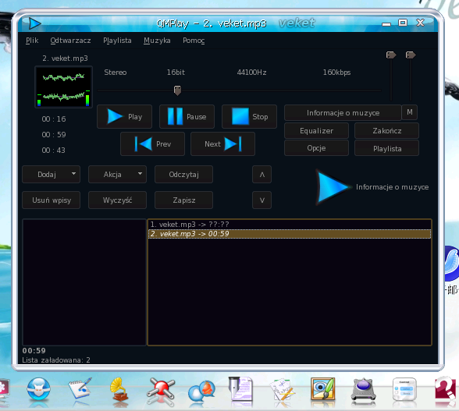Skip to previous track with Prev
Image resolution: width=459 pixels, height=411 pixels.
(152, 144)
